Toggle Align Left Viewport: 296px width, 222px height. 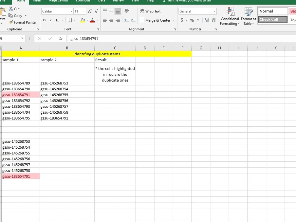click(x=105, y=20)
